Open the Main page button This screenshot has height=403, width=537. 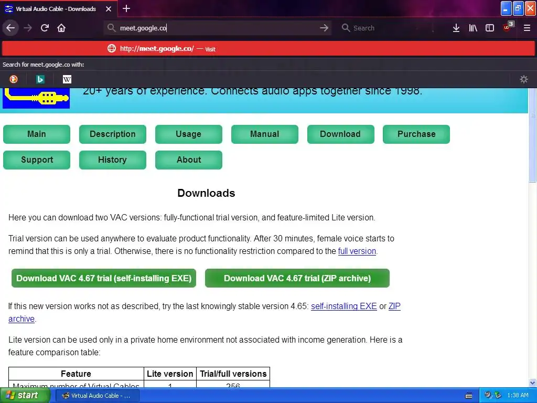(x=37, y=134)
